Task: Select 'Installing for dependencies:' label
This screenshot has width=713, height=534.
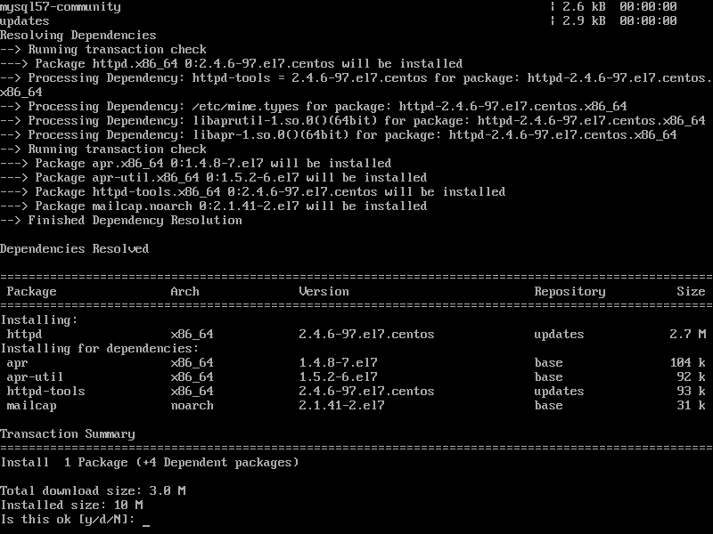Action: click(x=100, y=349)
